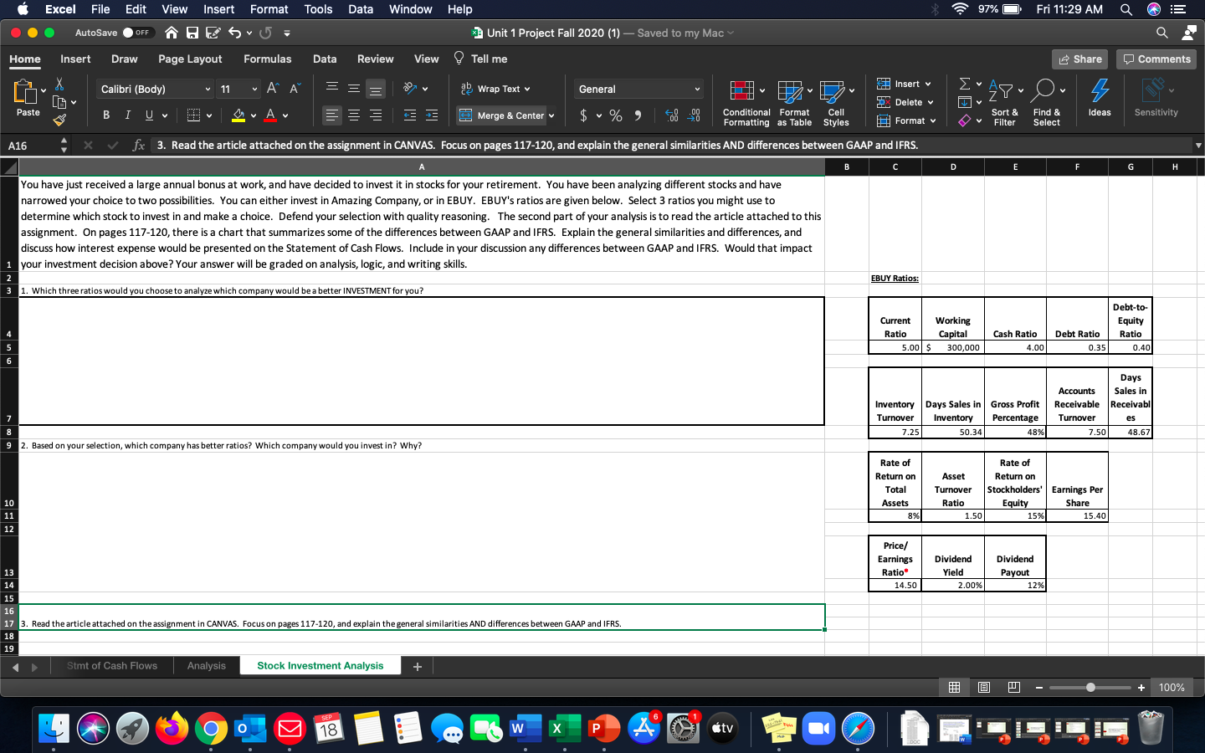The height and width of the screenshot is (753, 1205).
Task: Click the Undo arrow icon
Action: [234, 33]
